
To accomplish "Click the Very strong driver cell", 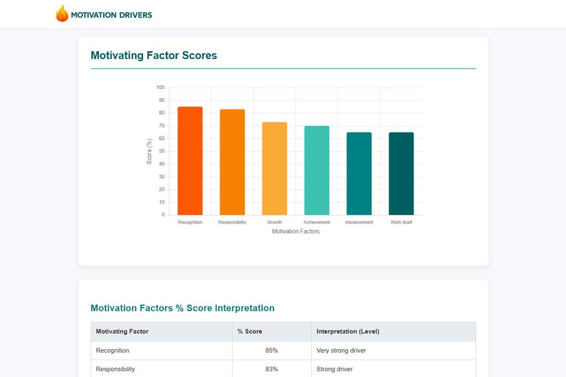I will point(341,351).
